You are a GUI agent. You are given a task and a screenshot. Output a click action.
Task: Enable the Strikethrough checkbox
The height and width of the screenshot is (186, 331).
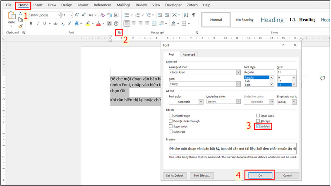tap(171, 116)
